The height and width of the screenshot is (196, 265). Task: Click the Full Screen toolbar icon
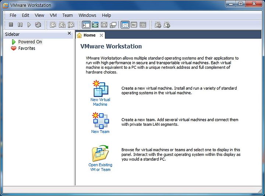(x=104, y=25)
